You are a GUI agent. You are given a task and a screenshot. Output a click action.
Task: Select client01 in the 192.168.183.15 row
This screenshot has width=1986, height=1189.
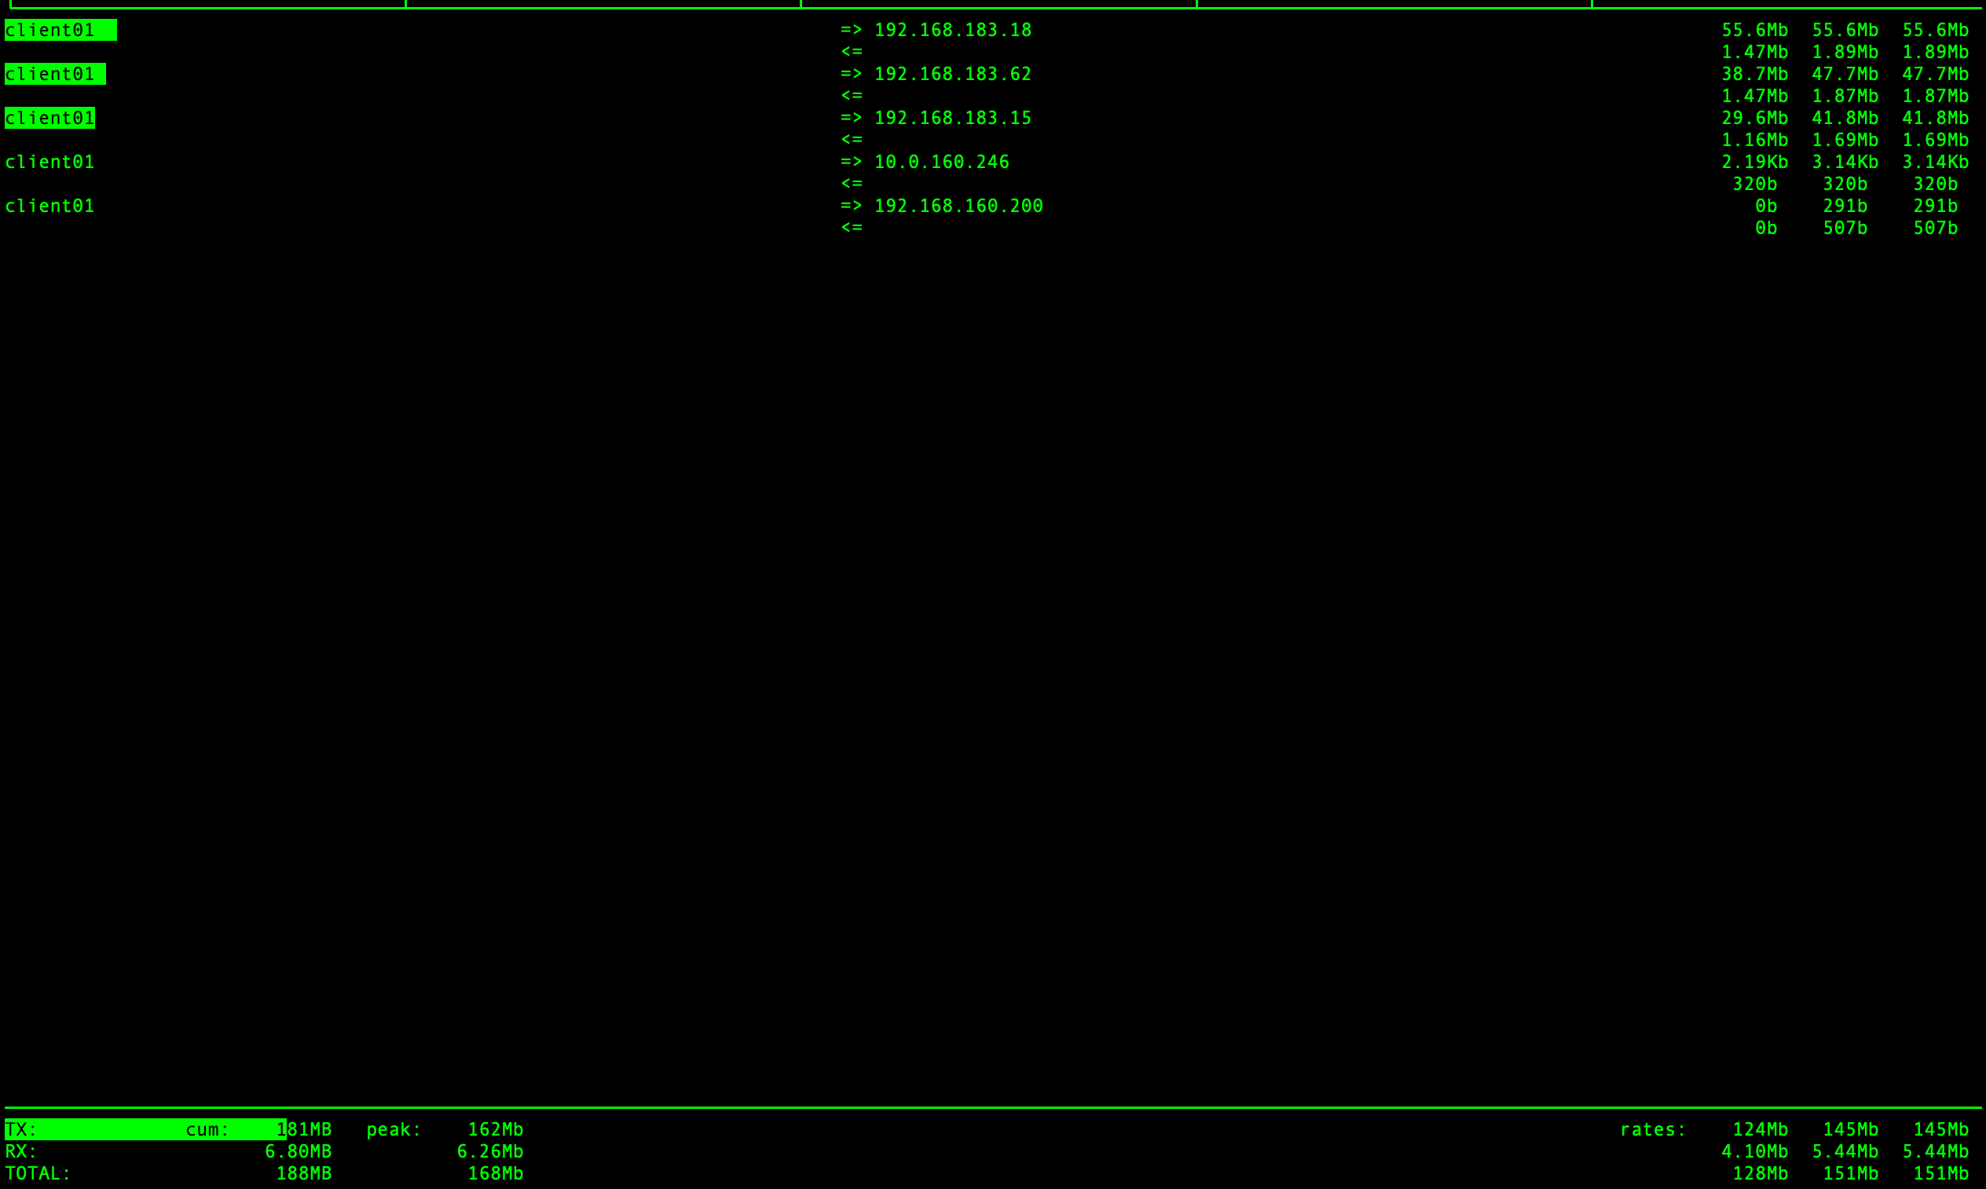click(x=49, y=119)
